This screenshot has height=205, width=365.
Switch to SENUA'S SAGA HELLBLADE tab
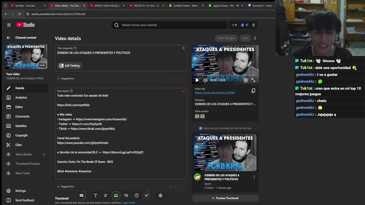[107, 6]
